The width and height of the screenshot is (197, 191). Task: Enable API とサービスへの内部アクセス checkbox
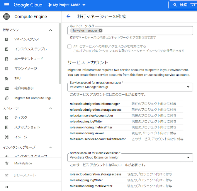[69, 46]
